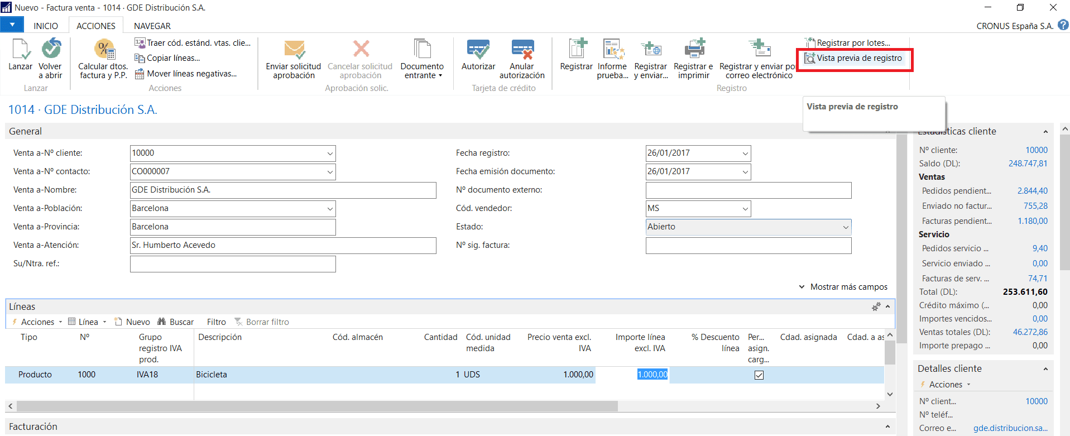Click Copiar líneas... action

pyautogui.click(x=167, y=58)
